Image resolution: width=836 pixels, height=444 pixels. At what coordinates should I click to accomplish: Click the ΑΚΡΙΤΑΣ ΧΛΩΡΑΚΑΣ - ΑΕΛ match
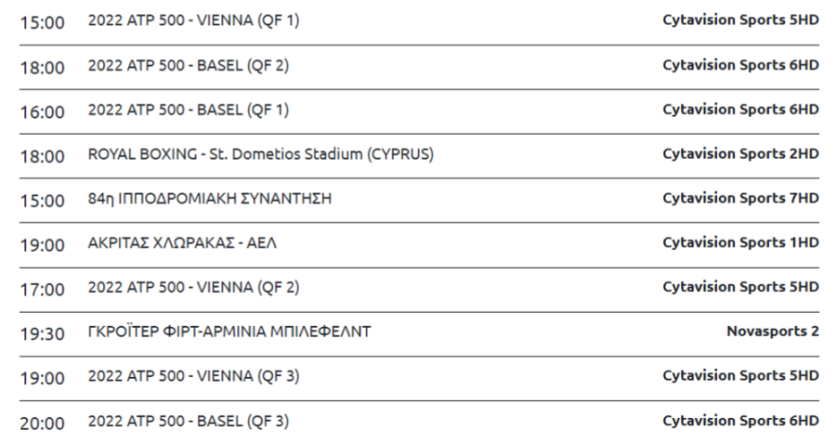182,243
